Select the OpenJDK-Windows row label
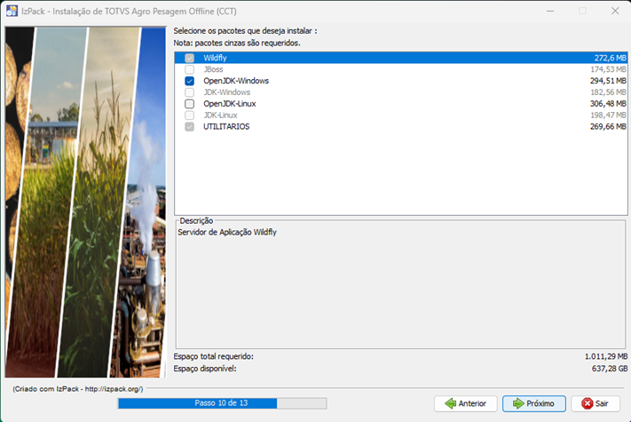Image resolution: width=631 pixels, height=422 pixels. [x=236, y=81]
